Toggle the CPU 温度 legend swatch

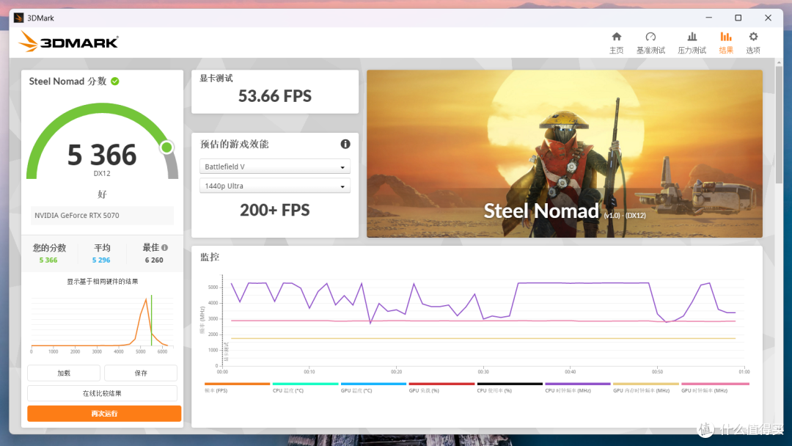pos(305,384)
